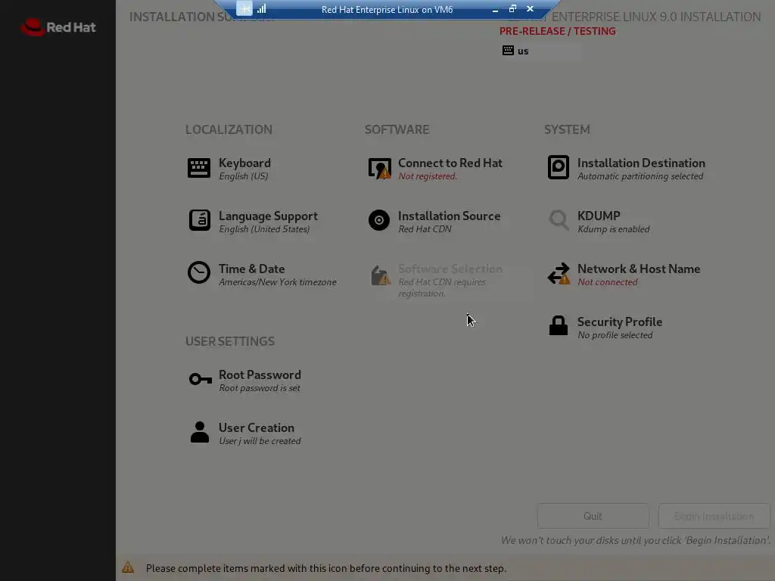Click signal bars icon in VM title bar

(261, 8)
